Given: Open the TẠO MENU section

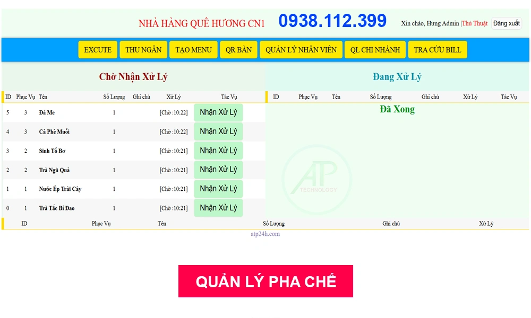Looking at the screenshot, I should [193, 49].
